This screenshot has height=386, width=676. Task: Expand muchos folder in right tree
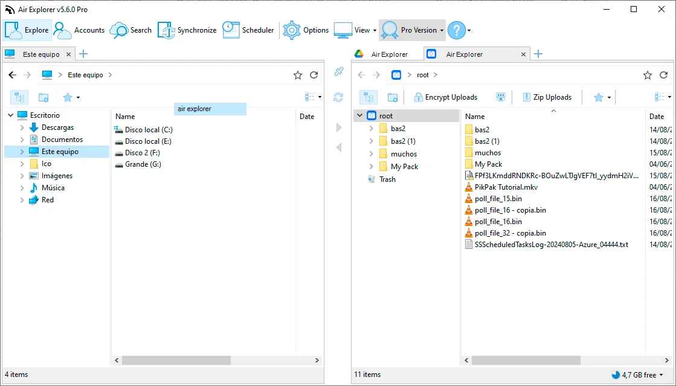tap(371, 154)
